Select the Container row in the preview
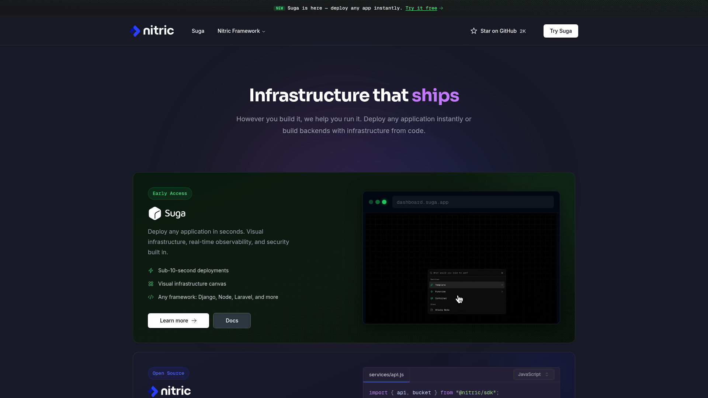The width and height of the screenshot is (708, 398). pos(467,298)
